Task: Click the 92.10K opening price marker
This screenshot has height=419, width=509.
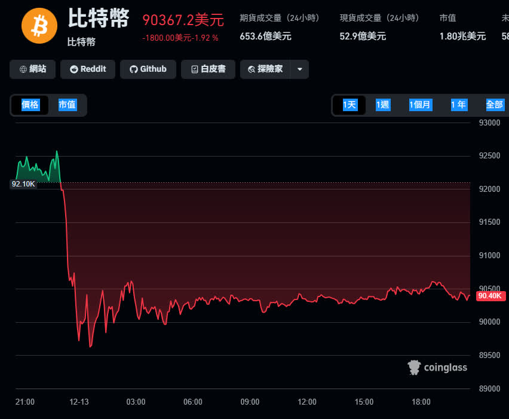Action: click(x=24, y=184)
